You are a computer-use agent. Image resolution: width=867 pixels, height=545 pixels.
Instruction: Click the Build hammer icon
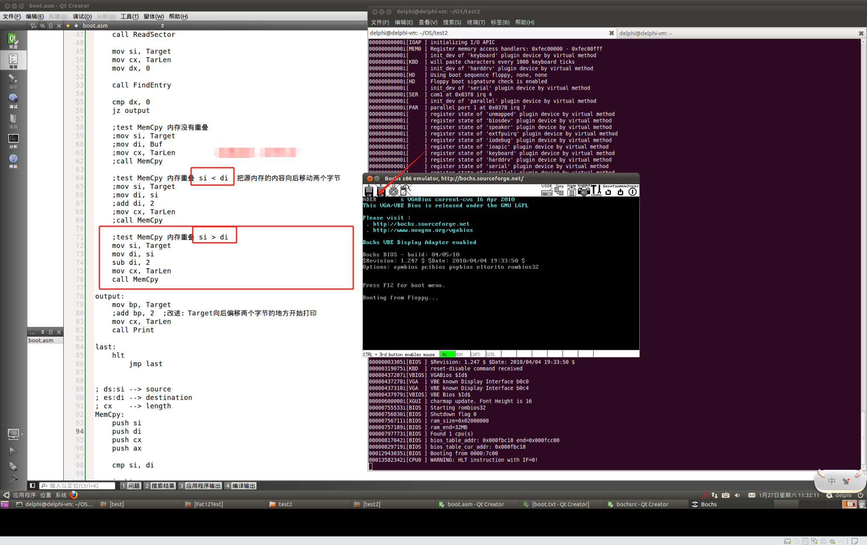(13, 480)
